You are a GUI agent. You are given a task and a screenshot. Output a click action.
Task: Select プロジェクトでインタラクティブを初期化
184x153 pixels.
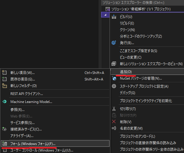[146, 101]
